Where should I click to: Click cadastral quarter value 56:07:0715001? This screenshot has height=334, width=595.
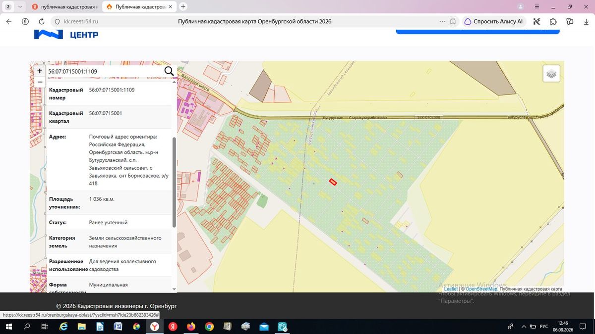pos(106,113)
